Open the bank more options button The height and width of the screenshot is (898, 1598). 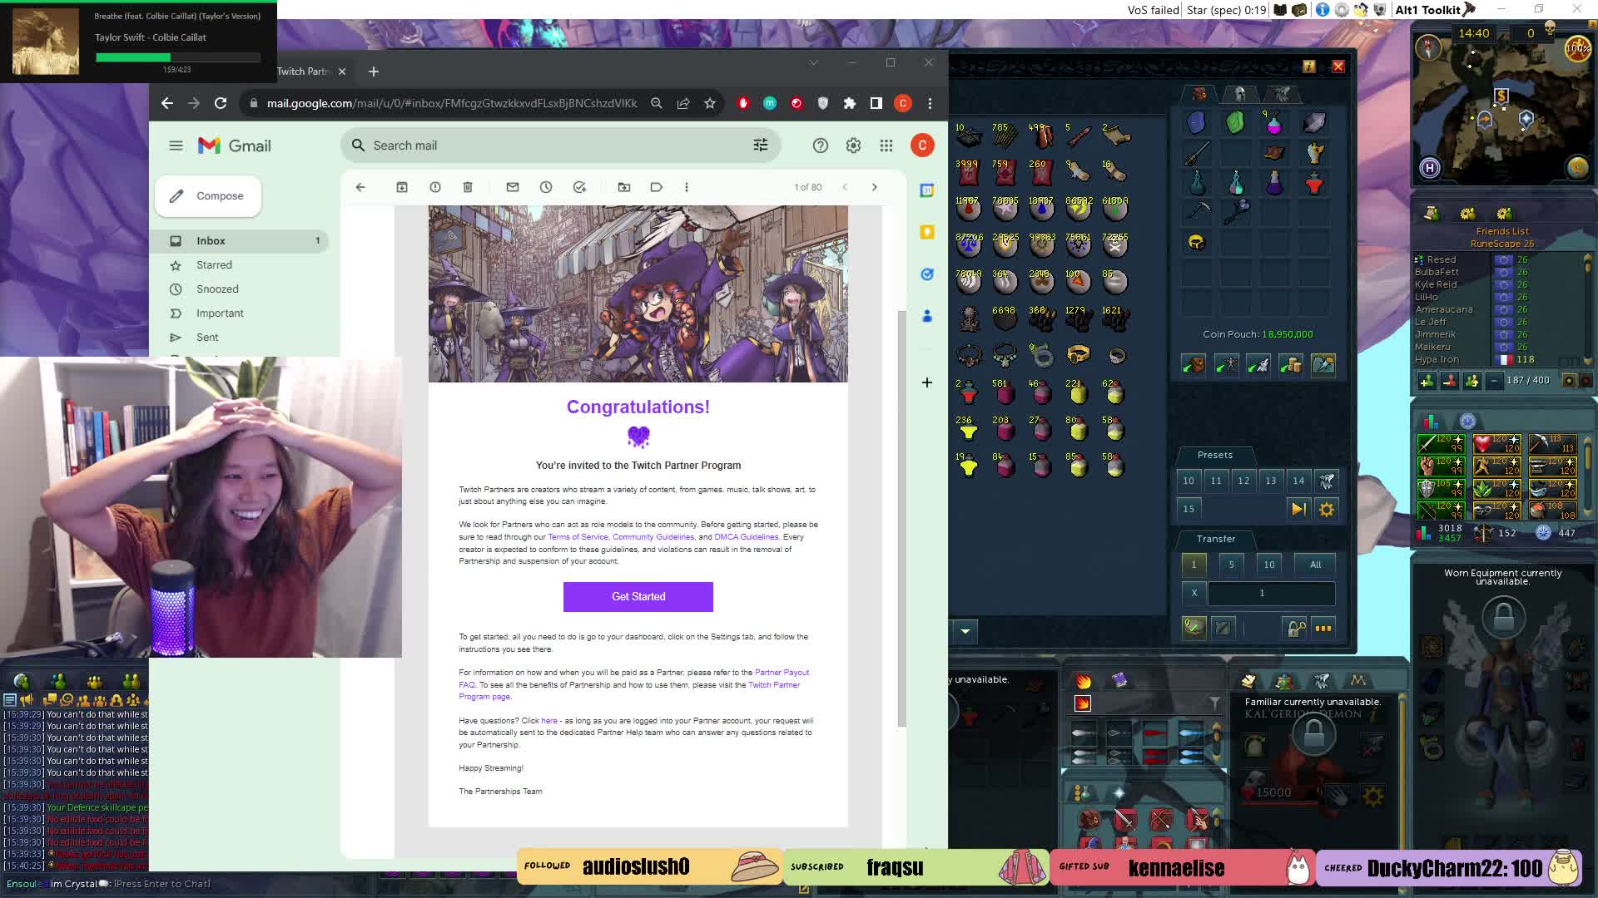tap(1323, 628)
